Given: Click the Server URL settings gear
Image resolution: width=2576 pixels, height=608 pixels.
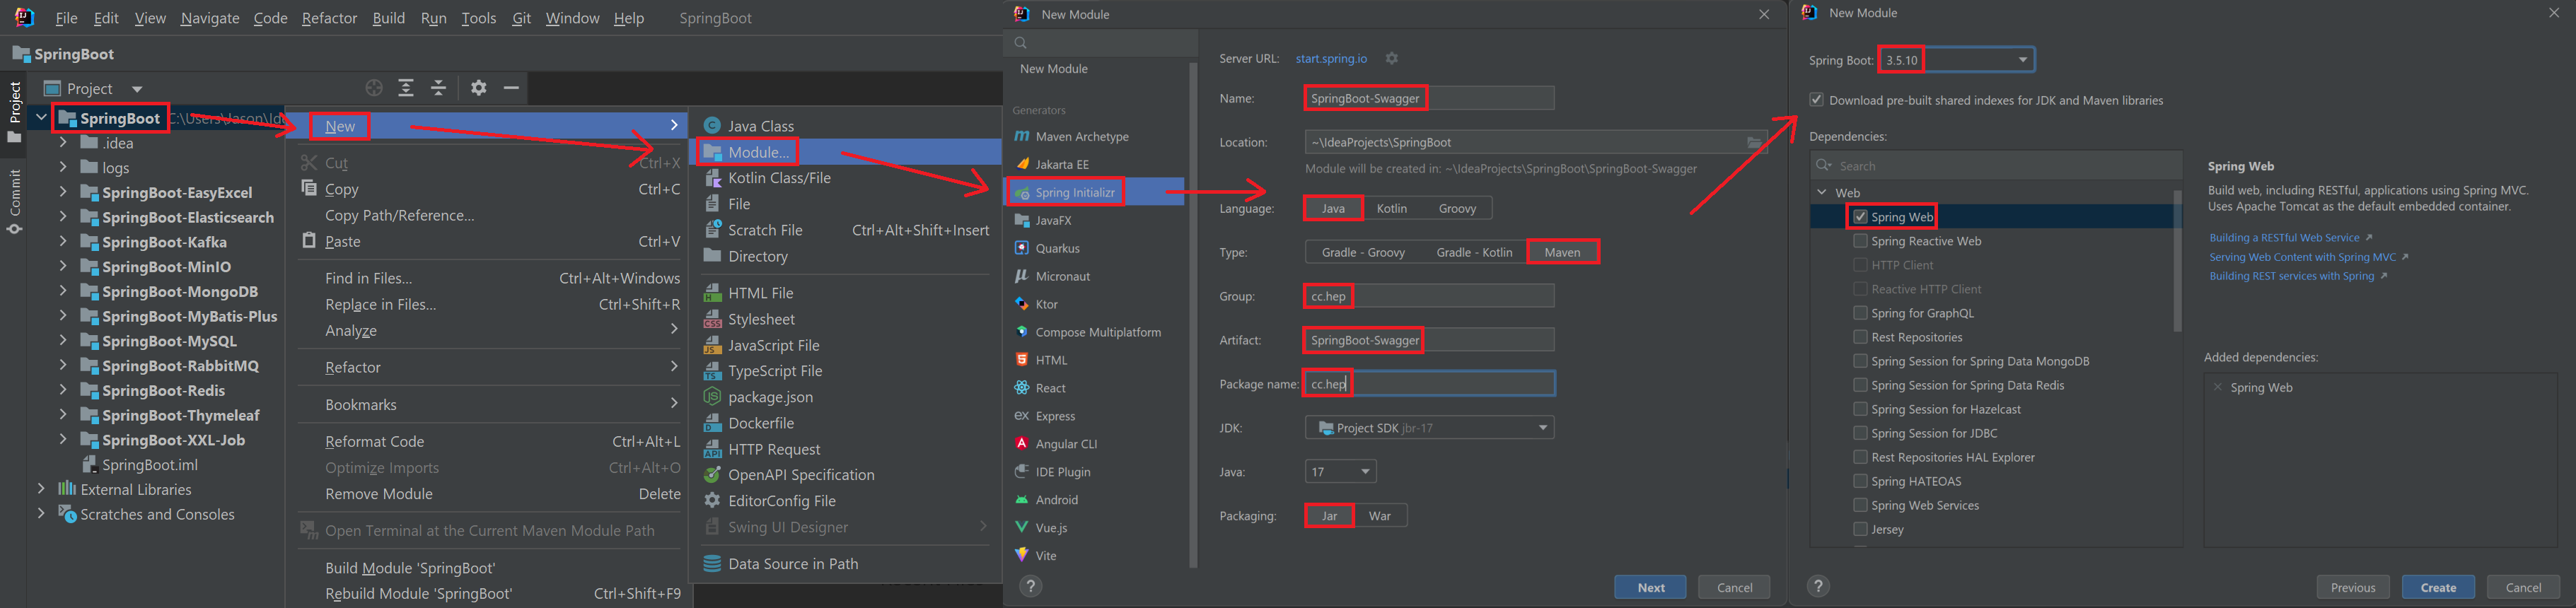Looking at the screenshot, I should click(x=1391, y=59).
